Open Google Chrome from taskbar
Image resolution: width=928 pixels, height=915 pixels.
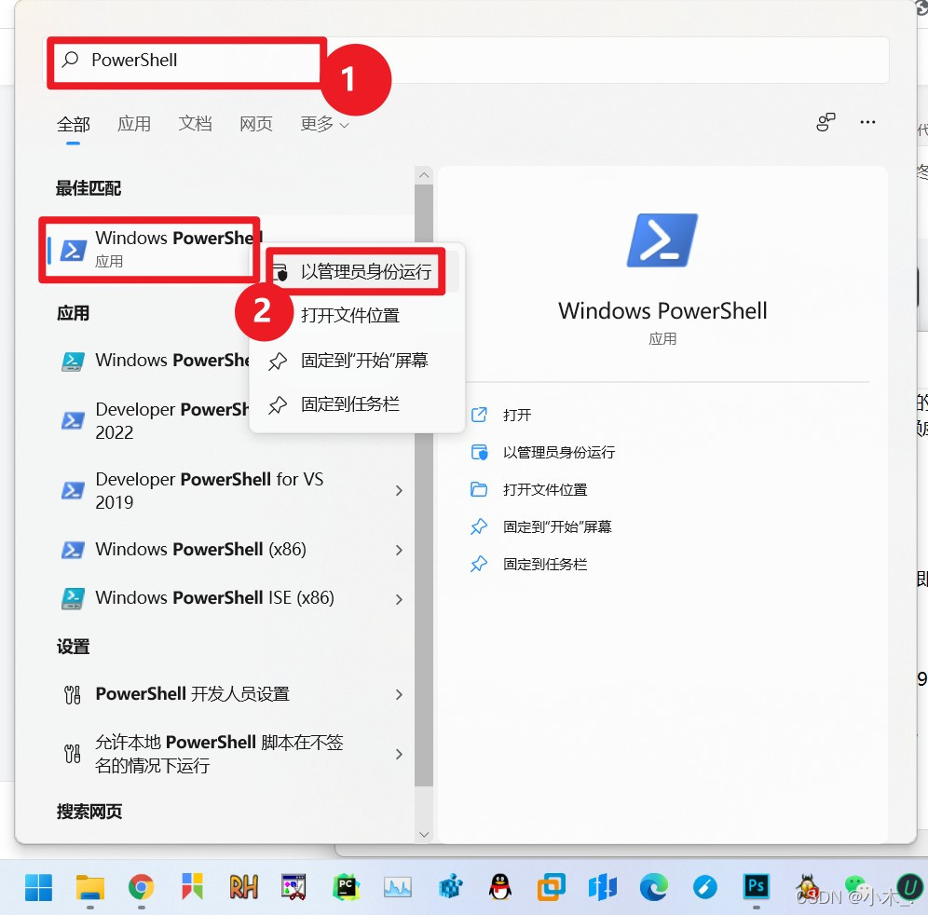tap(141, 887)
